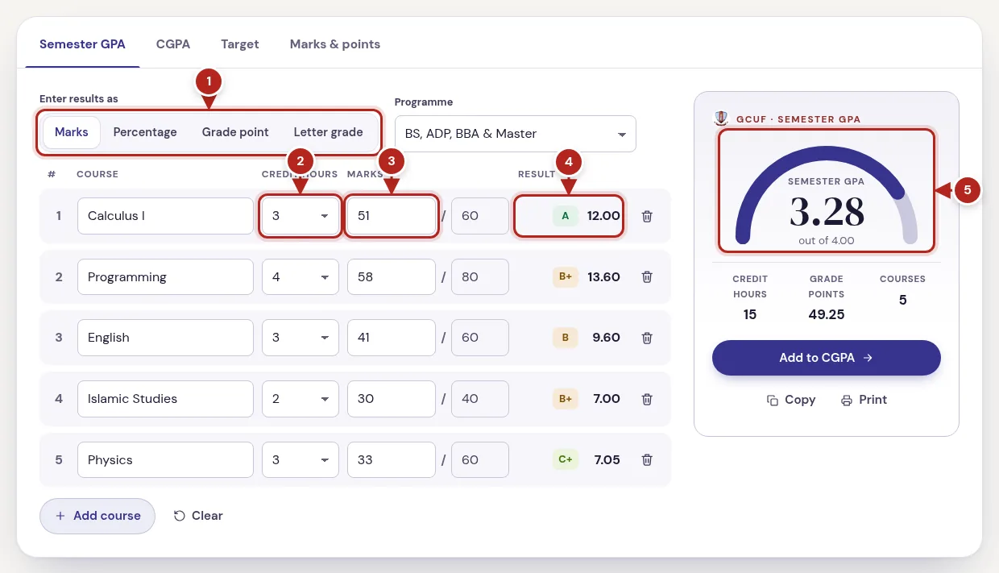Click the marks field showing 51
Image resolution: width=999 pixels, height=573 pixels.
click(392, 216)
